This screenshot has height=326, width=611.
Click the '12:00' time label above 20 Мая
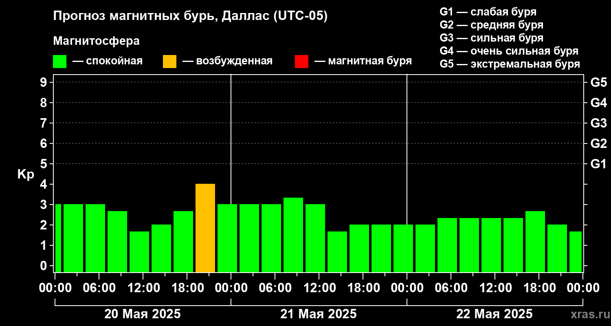point(144,288)
